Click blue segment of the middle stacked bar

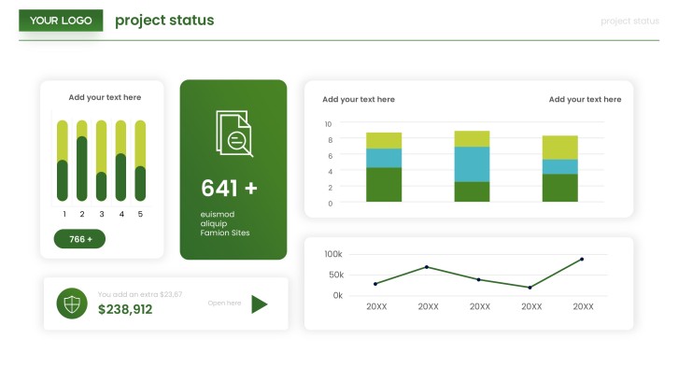[472, 164]
